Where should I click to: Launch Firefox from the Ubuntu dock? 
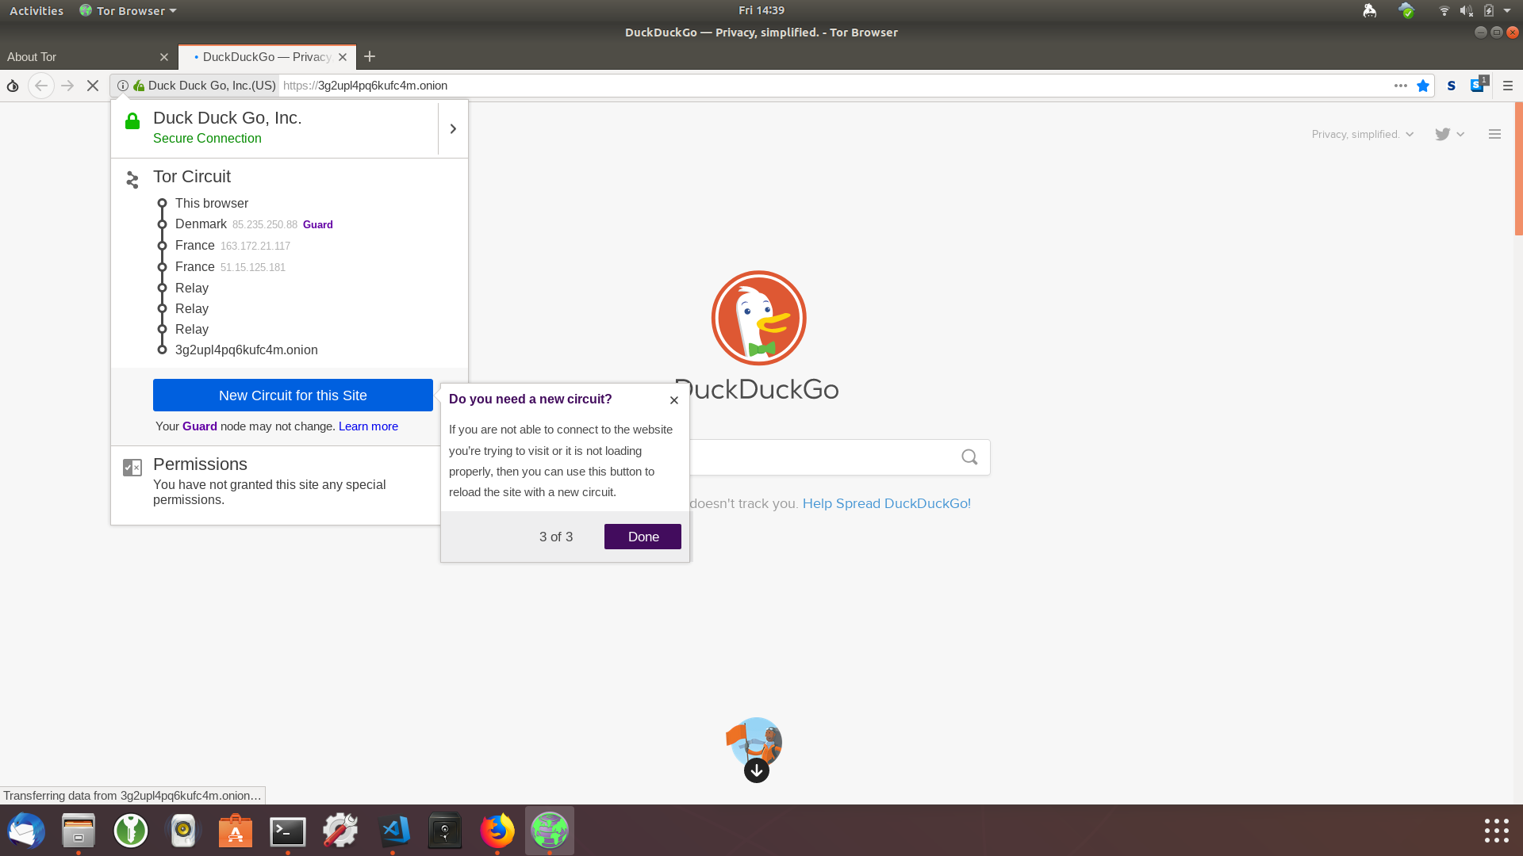[x=497, y=831]
